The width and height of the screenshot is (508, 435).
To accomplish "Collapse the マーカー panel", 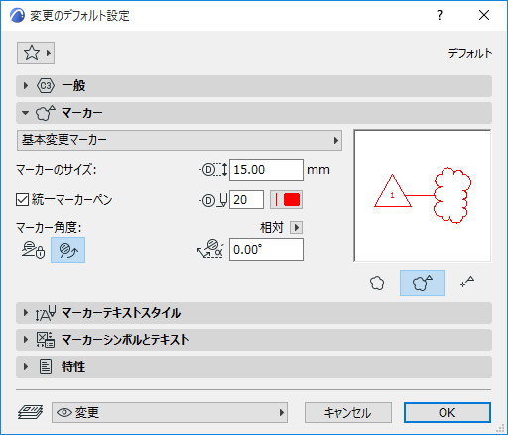I will coord(254,113).
